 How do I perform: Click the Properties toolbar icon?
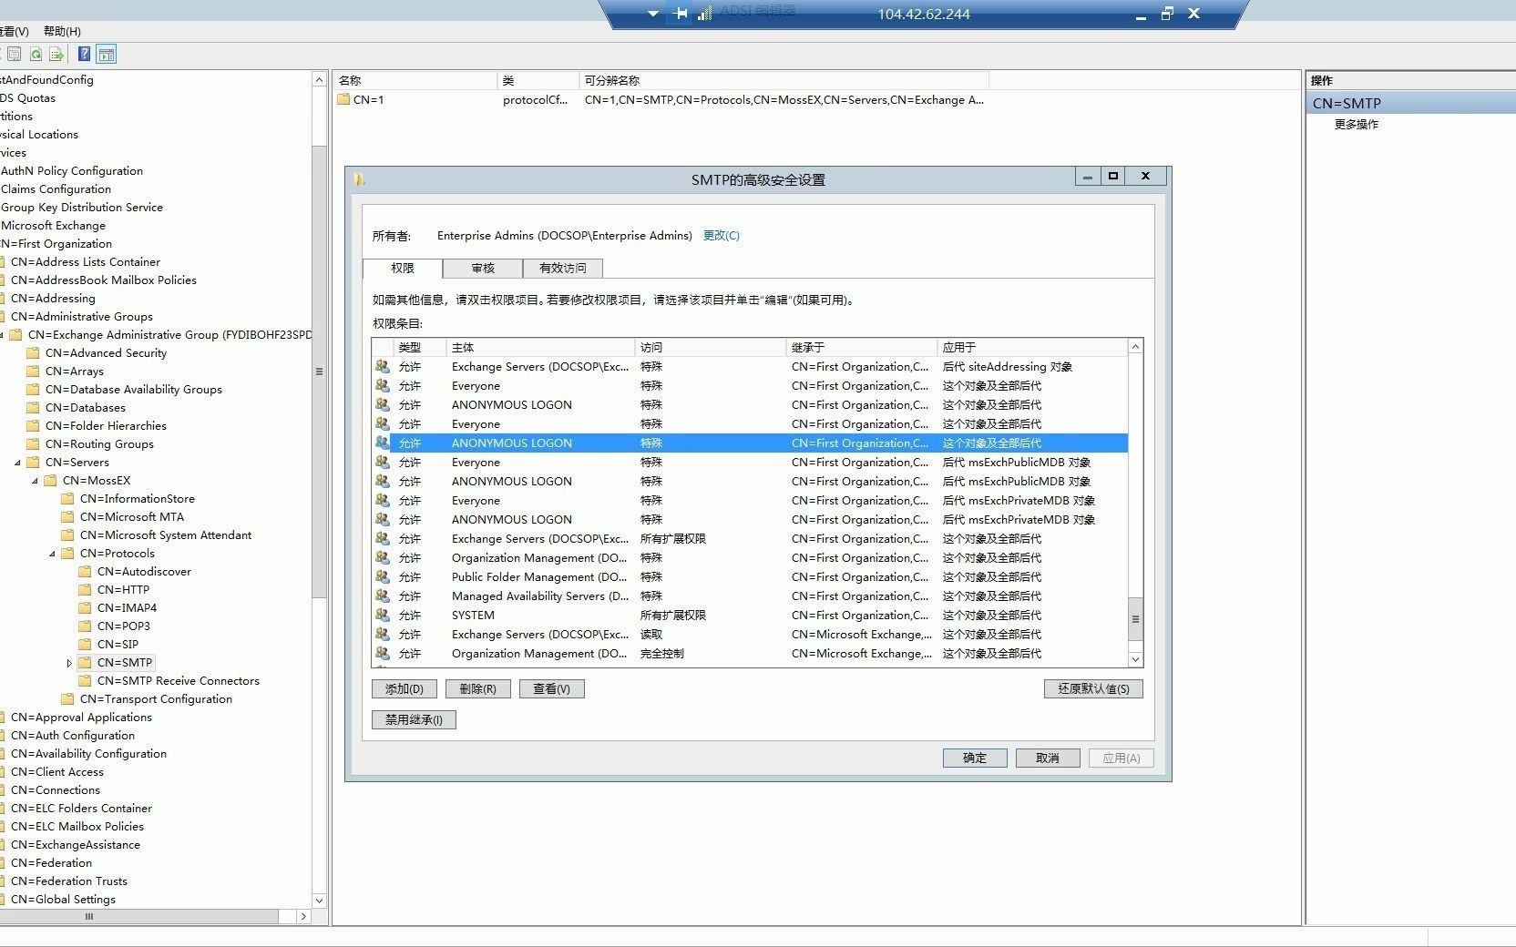click(14, 54)
